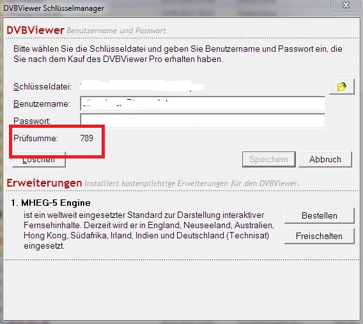Viewport: 363px width, 324px height.
Task: Cancel with the Abbruch button
Action: pyautogui.click(x=325, y=159)
